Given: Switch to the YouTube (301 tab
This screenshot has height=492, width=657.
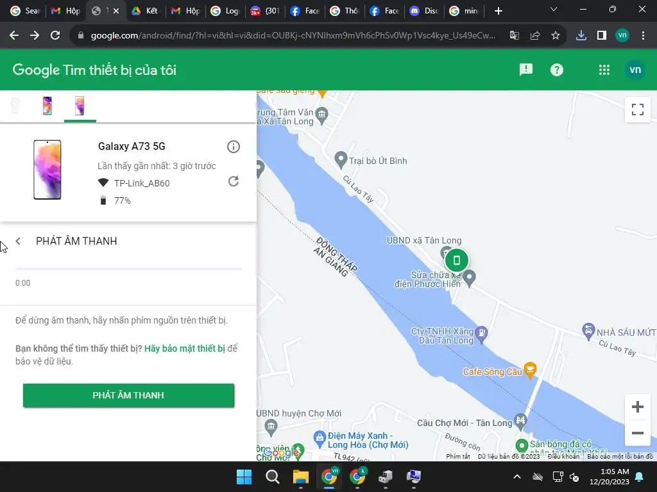Looking at the screenshot, I should [265, 11].
